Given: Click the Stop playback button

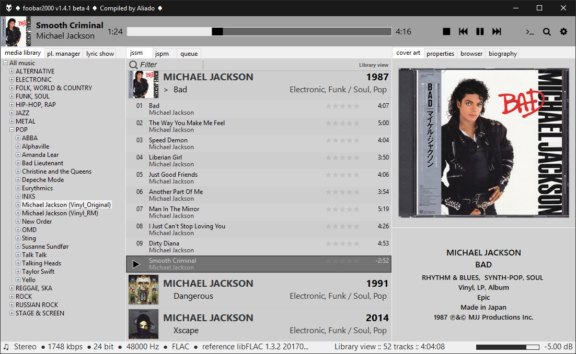Looking at the screenshot, I should point(446,32).
